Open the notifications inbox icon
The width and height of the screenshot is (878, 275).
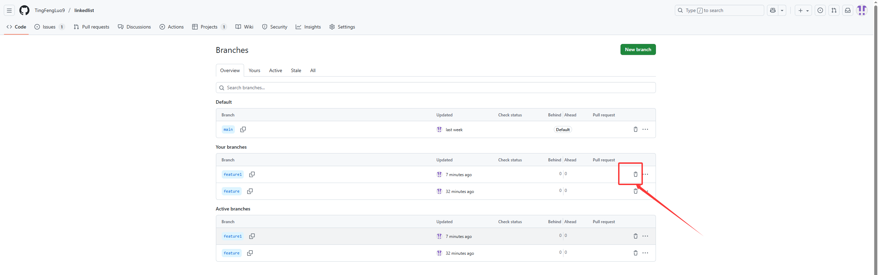[848, 10]
